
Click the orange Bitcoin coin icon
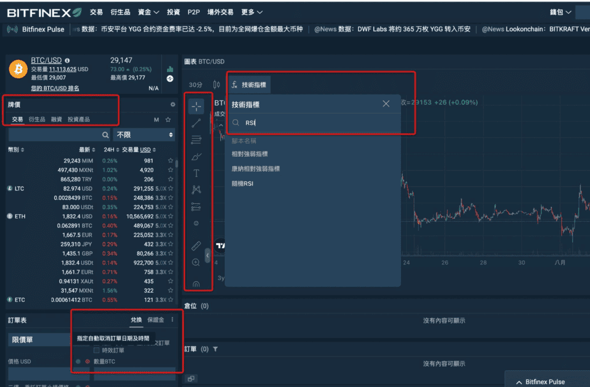pos(18,69)
